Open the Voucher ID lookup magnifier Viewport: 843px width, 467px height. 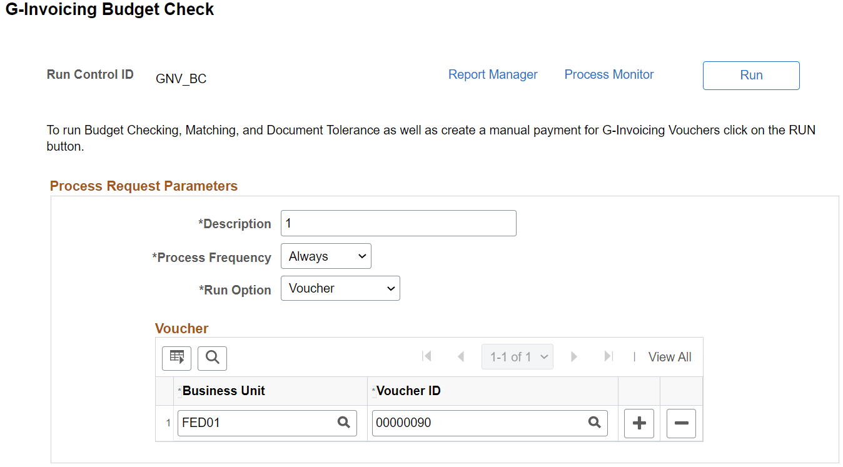click(594, 423)
